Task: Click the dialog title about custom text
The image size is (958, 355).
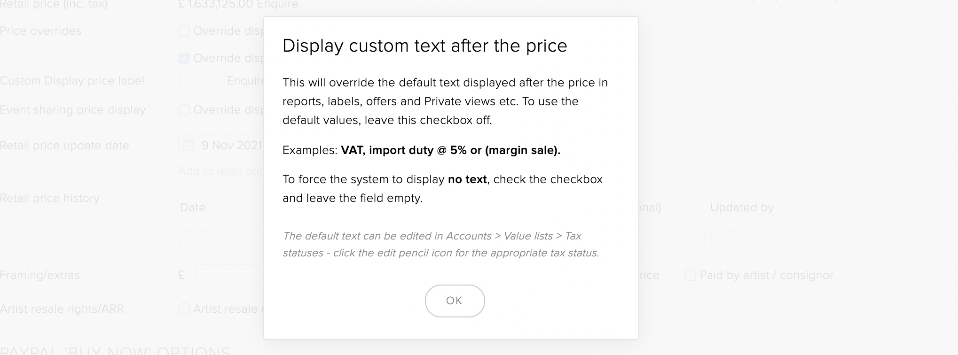Action: coord(424,46)
